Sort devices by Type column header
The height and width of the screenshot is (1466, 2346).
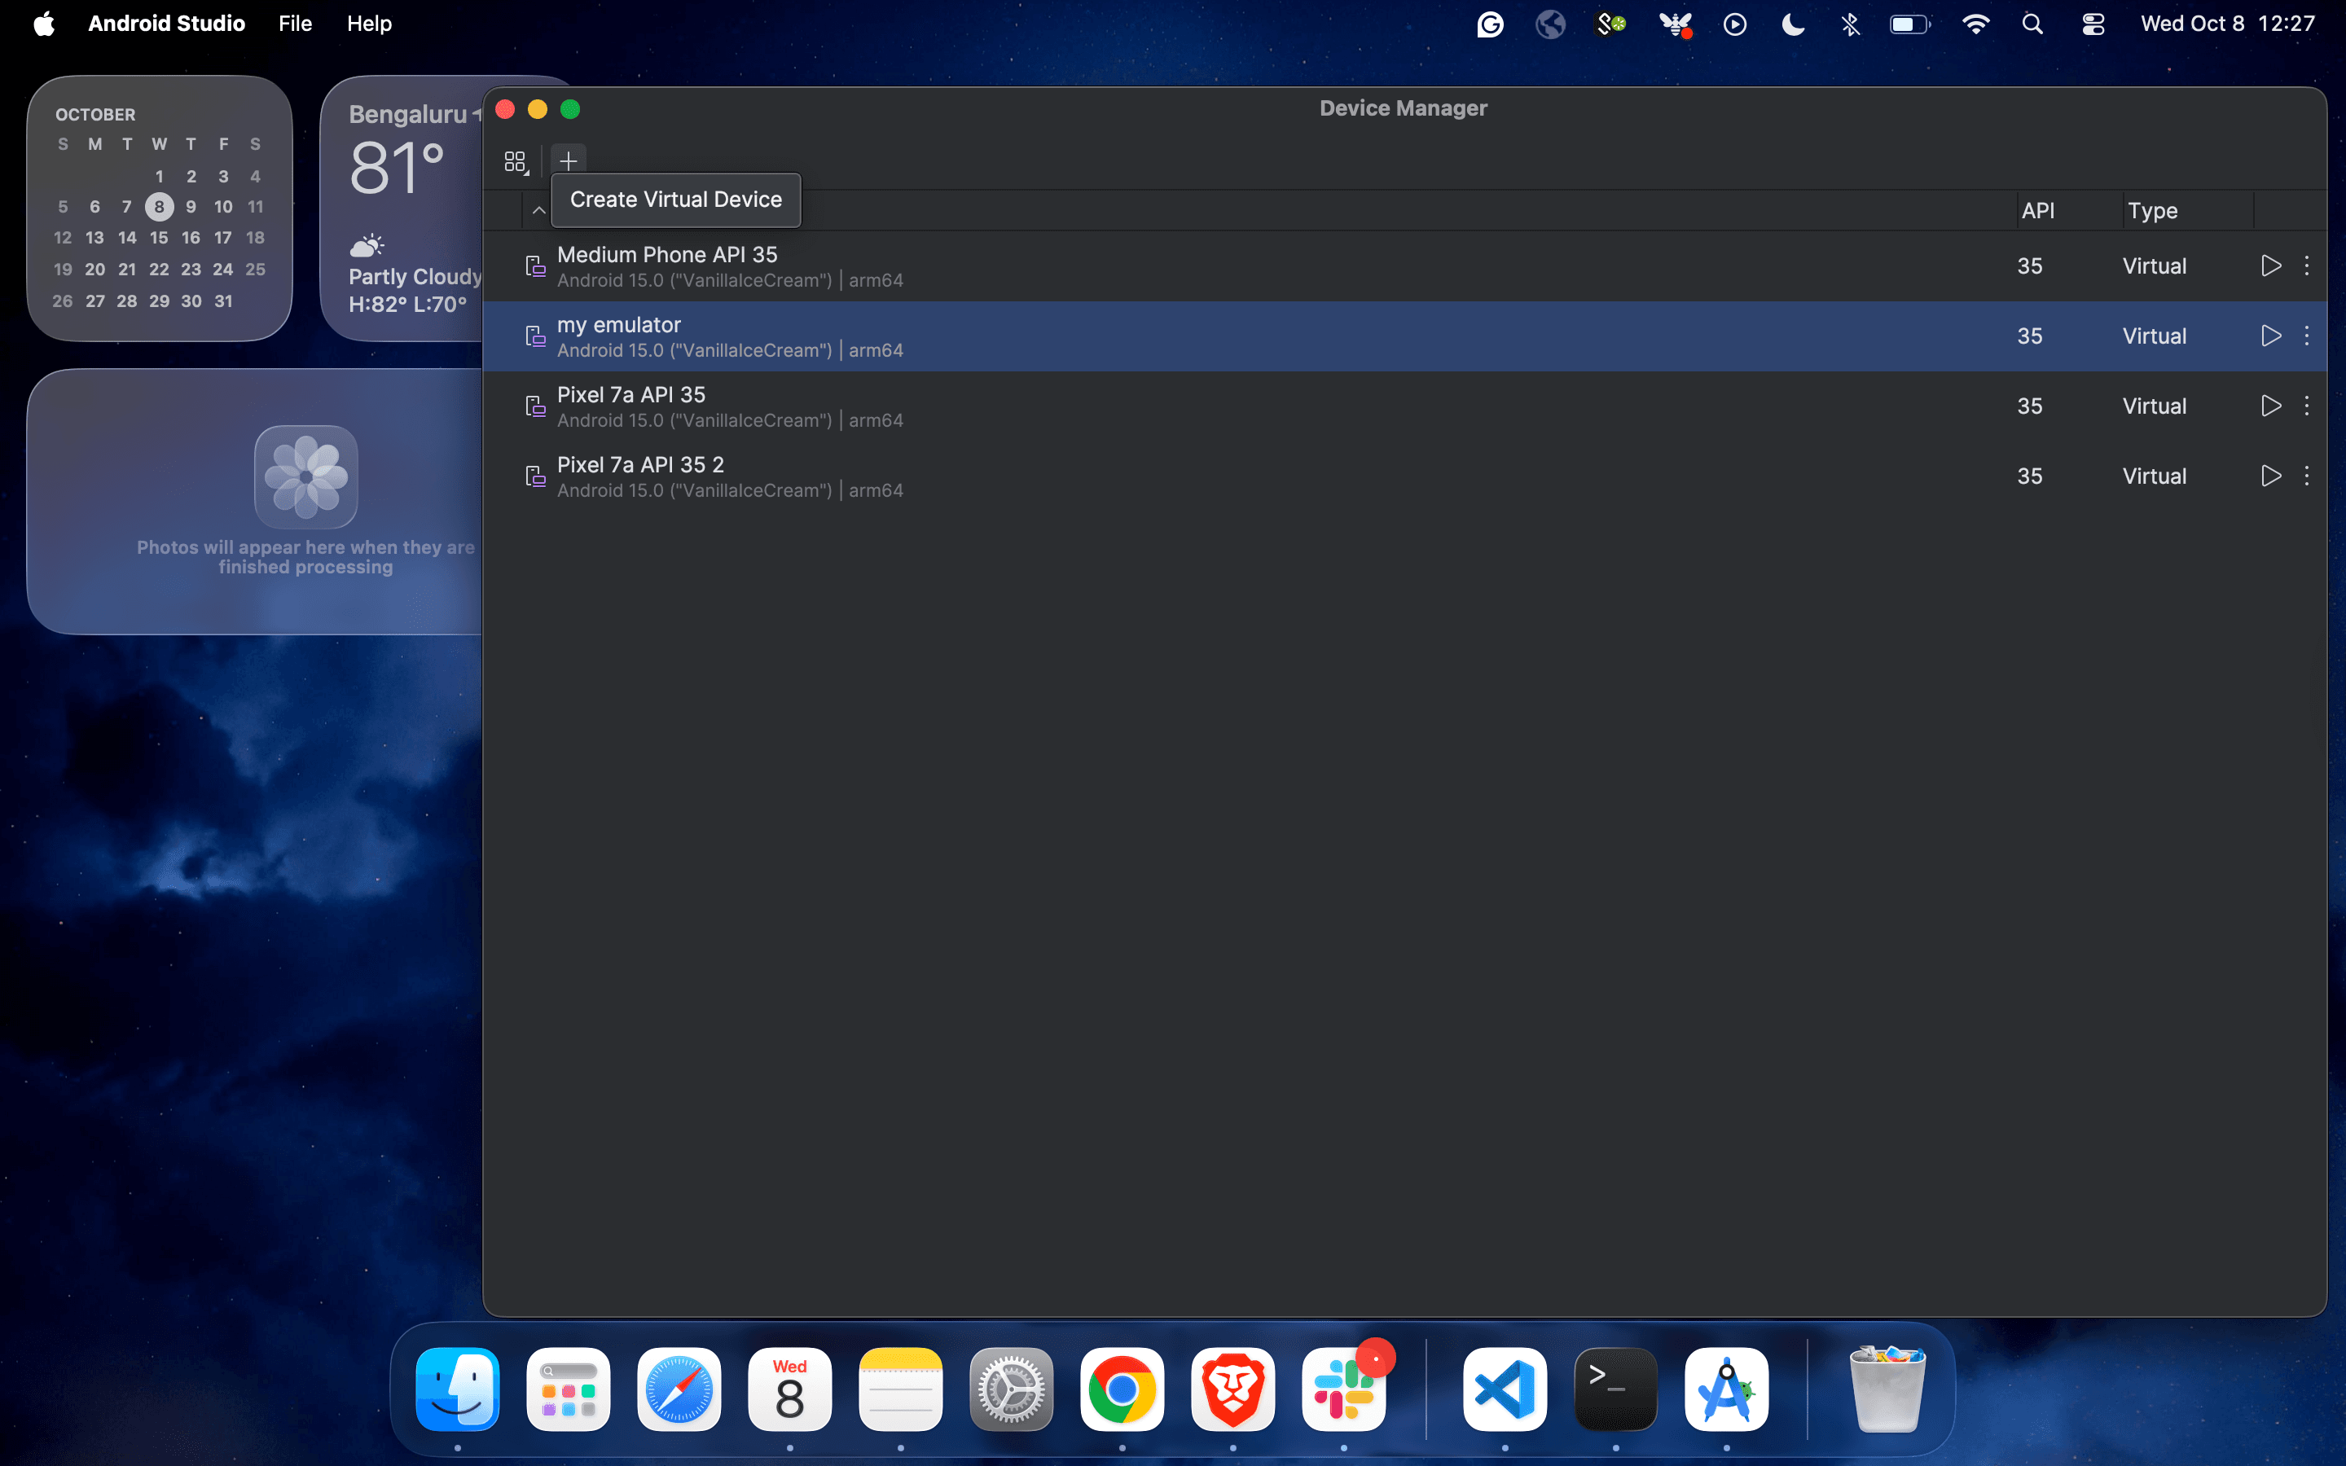[x=2152, y=210]
